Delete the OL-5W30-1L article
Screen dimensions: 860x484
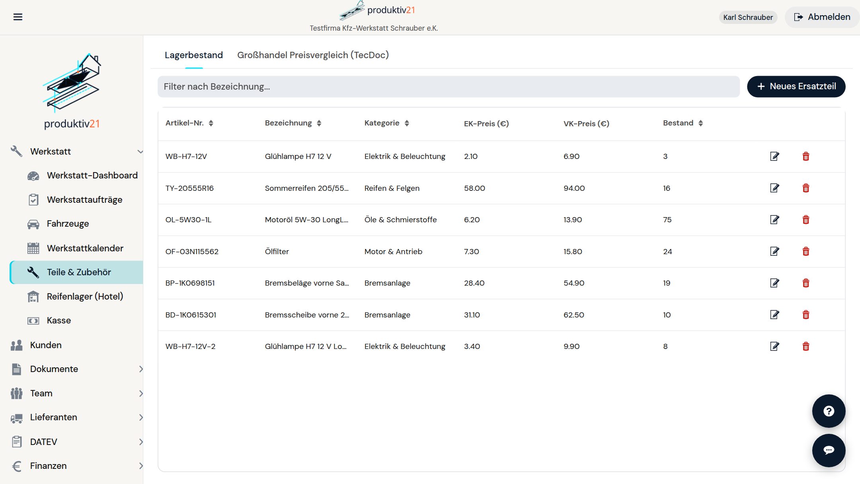[x=806, y=219]
